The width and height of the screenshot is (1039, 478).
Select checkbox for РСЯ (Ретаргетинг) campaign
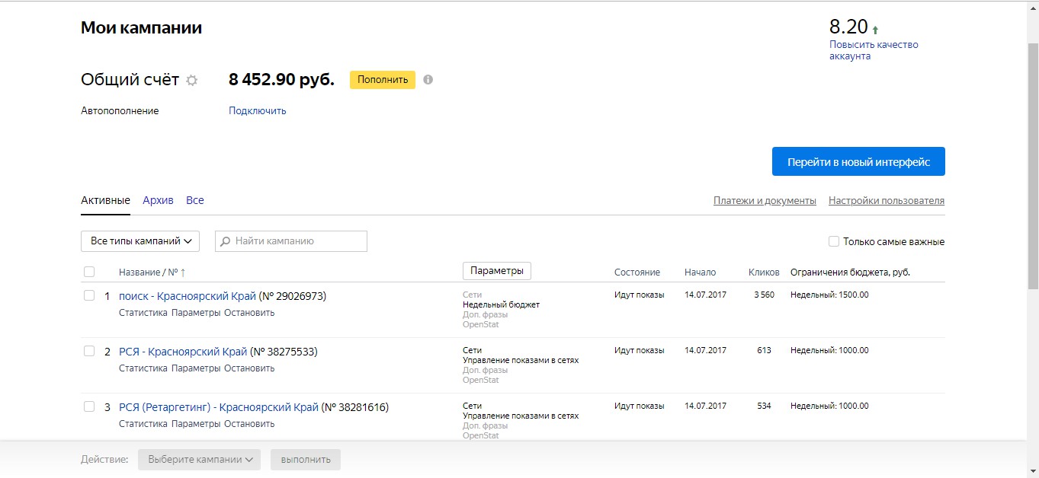pyautogui.click(x=89, y=406)
